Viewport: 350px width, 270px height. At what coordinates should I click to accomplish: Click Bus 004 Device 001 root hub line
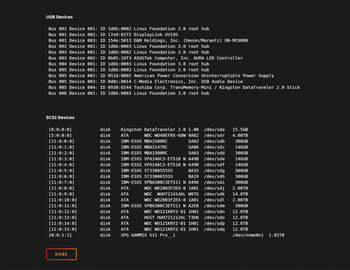pos(129,64)
